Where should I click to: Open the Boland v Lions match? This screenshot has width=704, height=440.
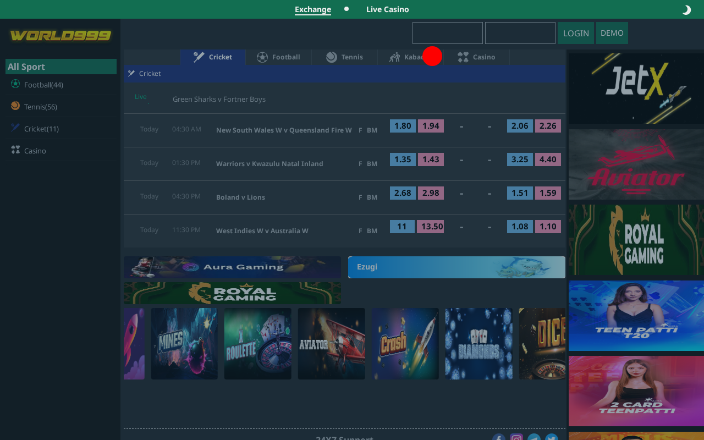coord(240,197)
